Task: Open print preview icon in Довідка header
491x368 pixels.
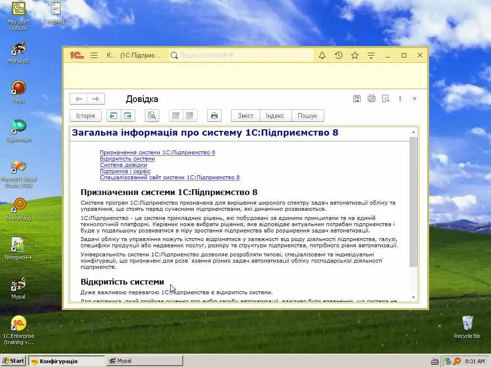Action: (x=386, y=99)
